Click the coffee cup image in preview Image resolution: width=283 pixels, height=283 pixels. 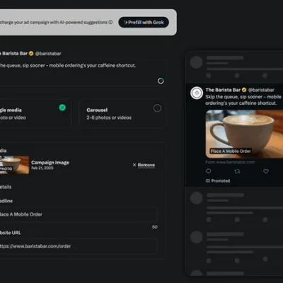pos(244,134)
